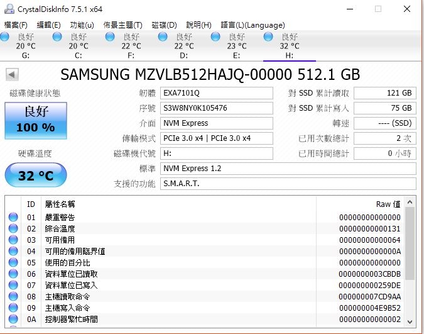Switch to the E: 23 °C disk tab

tap(237, 46)
